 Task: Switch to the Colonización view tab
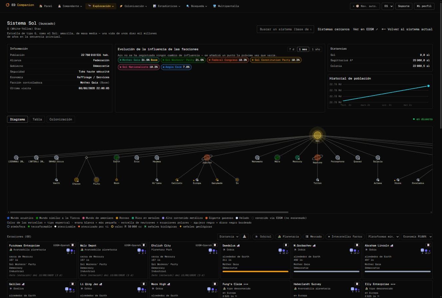point(61,119)
